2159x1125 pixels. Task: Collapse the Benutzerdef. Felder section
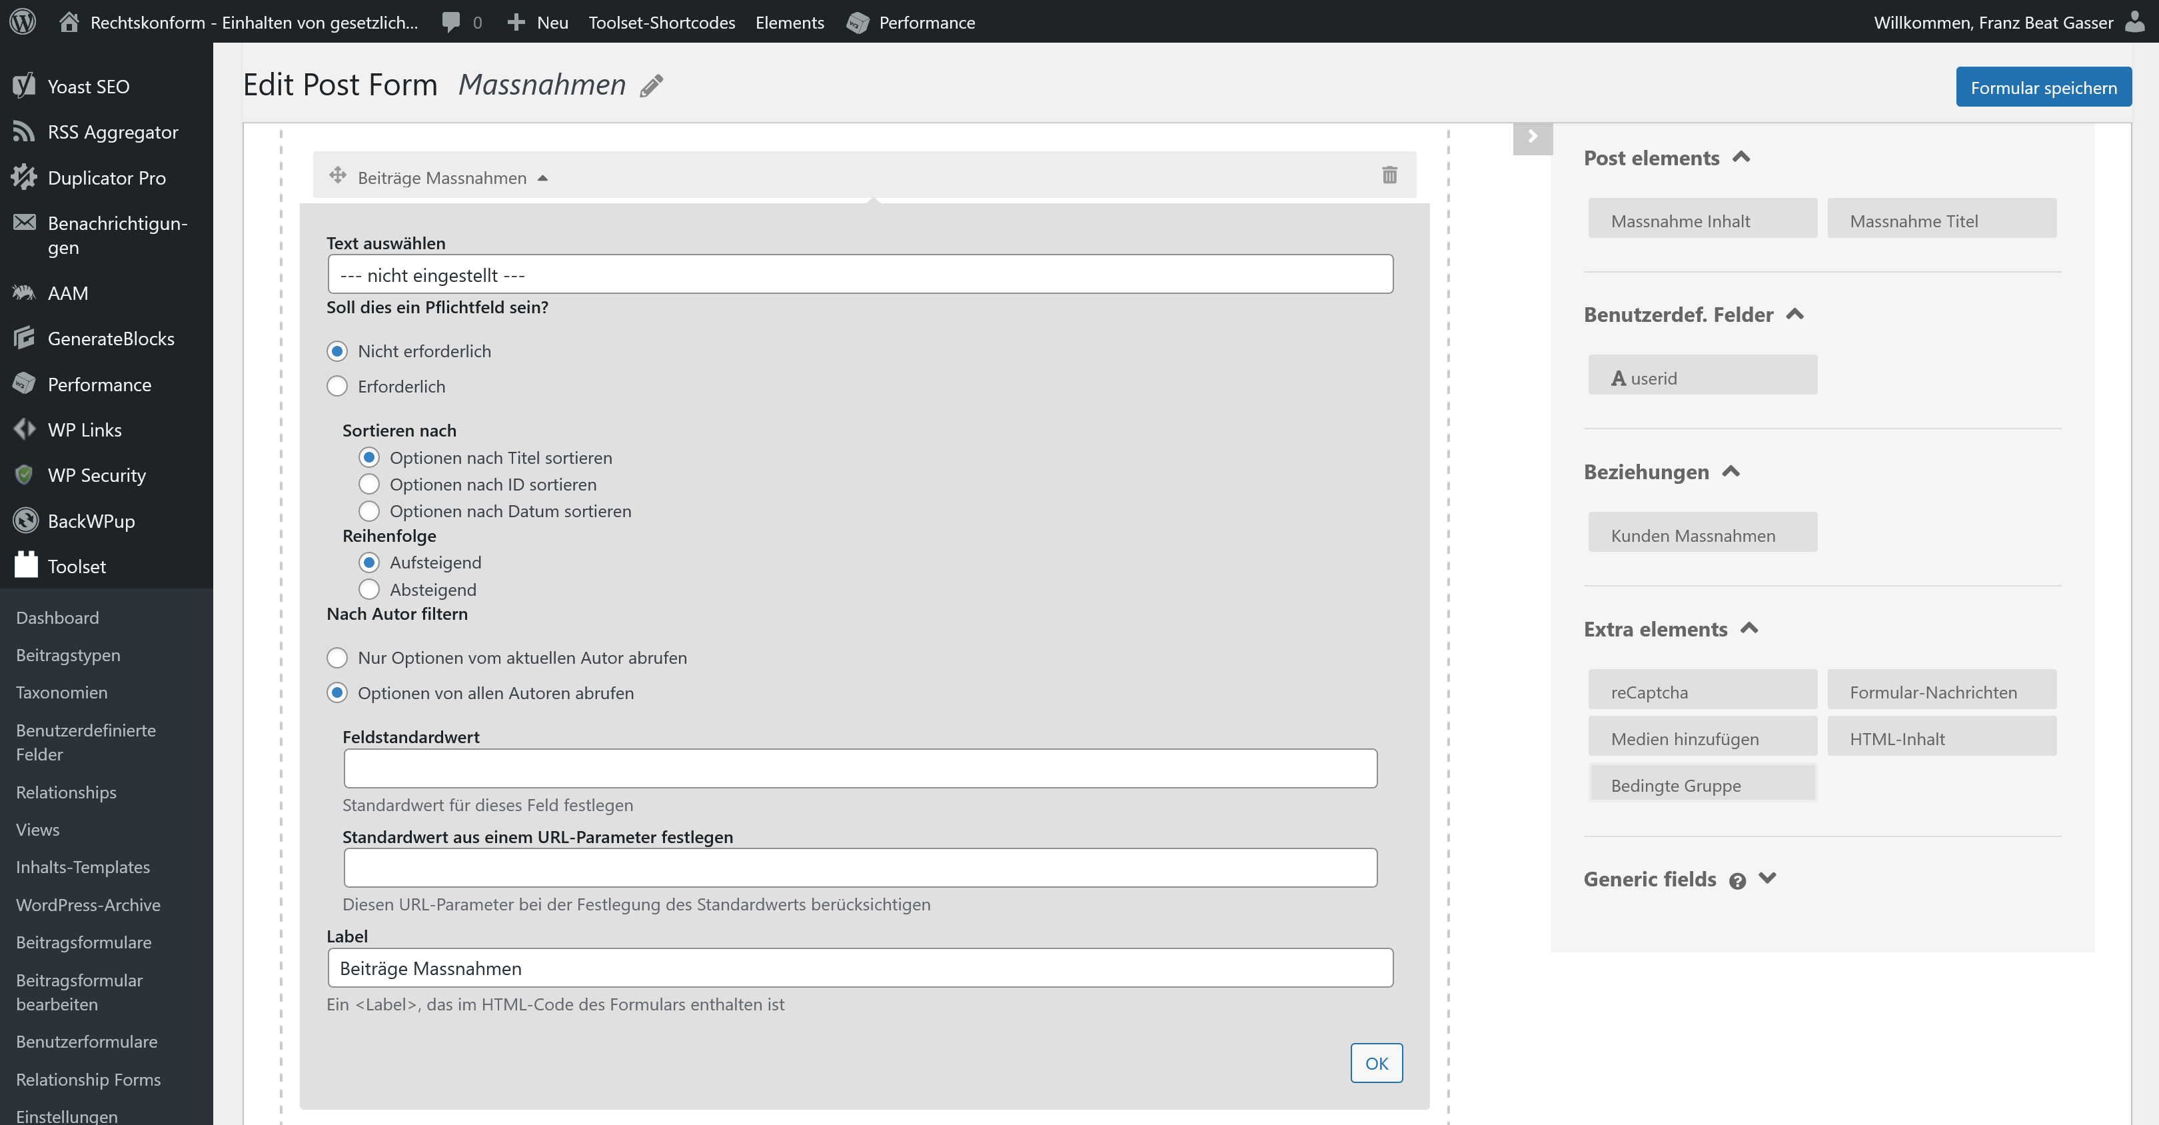tap(1795, 313)
